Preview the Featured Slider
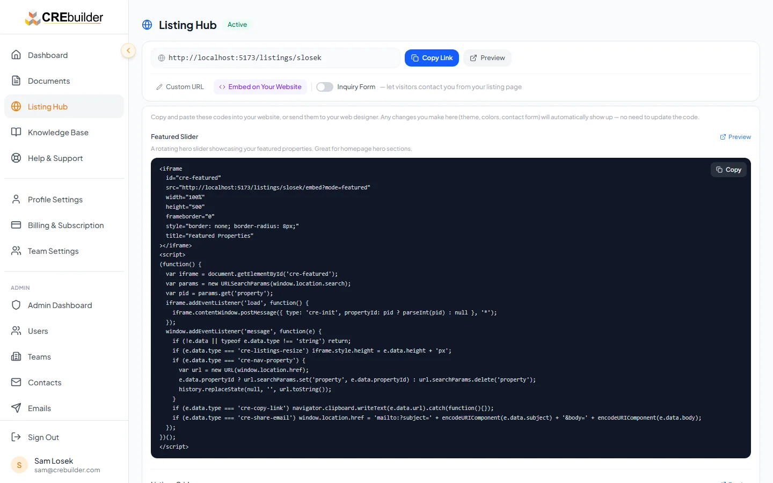The height and width of the screenshot is (483, 773). pos(735,136)
